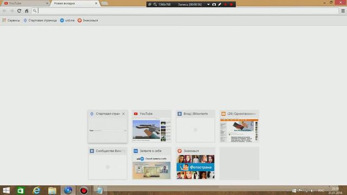This screenshot has height=195, width=347.
Task: Open the Сообщества thumbnail tile
Action: (108, 164)
